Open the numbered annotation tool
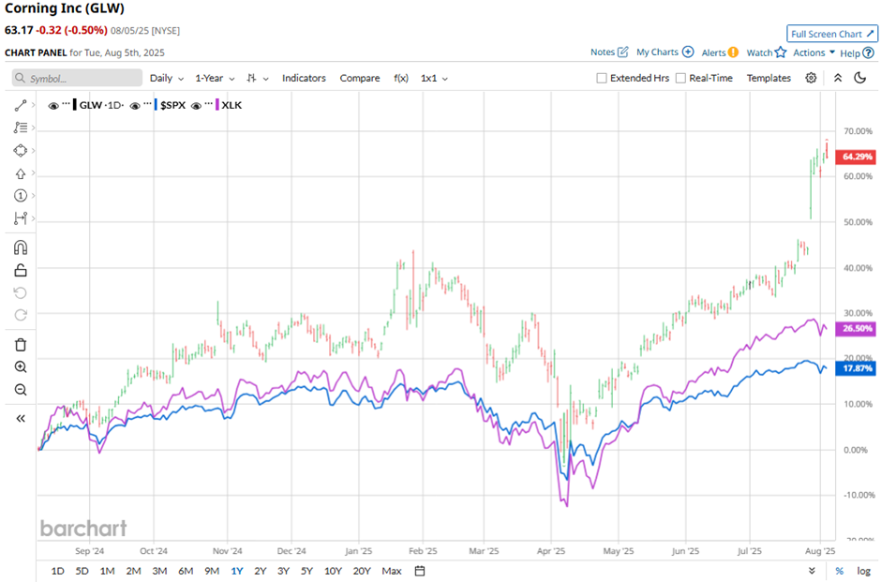881x582 pixels. pos(21,196)
